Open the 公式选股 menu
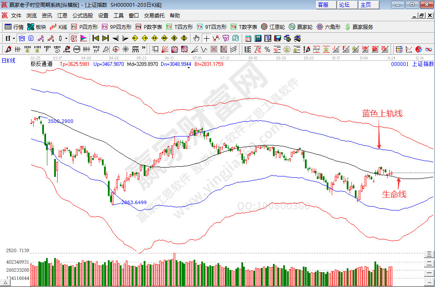The image size is (435, 287). click(82, 15)
